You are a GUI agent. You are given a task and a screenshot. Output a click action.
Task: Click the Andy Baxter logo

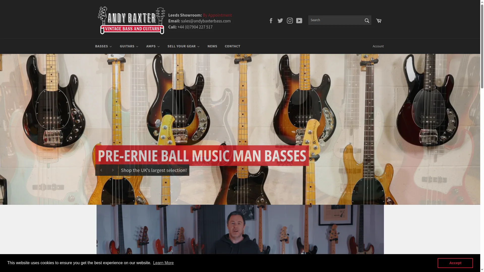tap(131, 20)
